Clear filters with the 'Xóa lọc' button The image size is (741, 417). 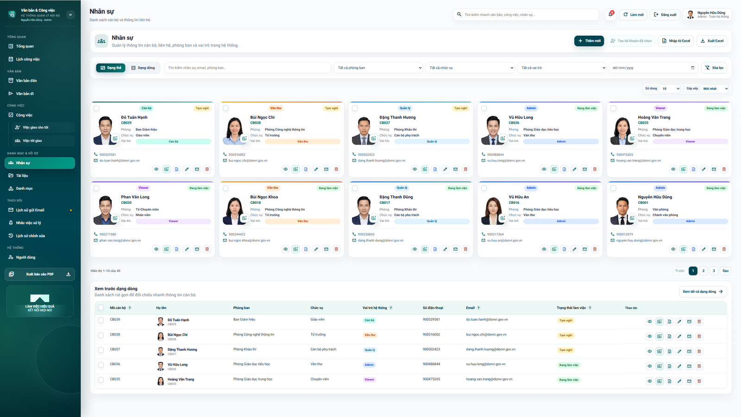pyautogui.click(x=714, y=68)
